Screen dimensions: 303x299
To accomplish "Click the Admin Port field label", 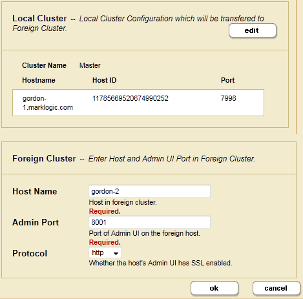I will (36, 222).
